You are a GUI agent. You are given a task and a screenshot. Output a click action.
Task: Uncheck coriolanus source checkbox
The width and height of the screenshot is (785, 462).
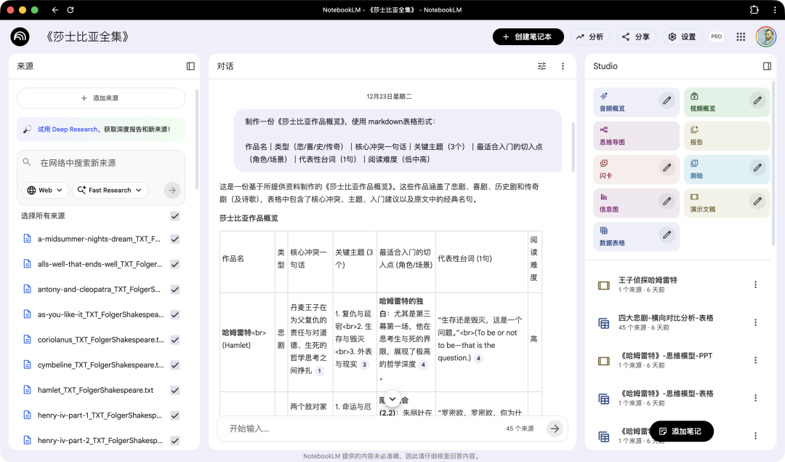(174, 340)
